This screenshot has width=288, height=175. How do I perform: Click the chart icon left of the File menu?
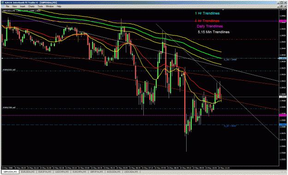tap(3, 6)
